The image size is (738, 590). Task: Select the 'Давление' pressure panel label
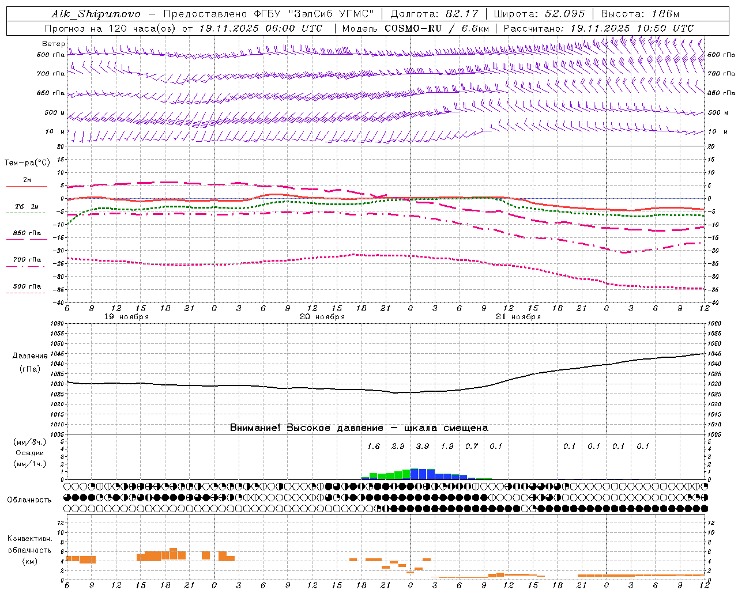tap(30, 356)
